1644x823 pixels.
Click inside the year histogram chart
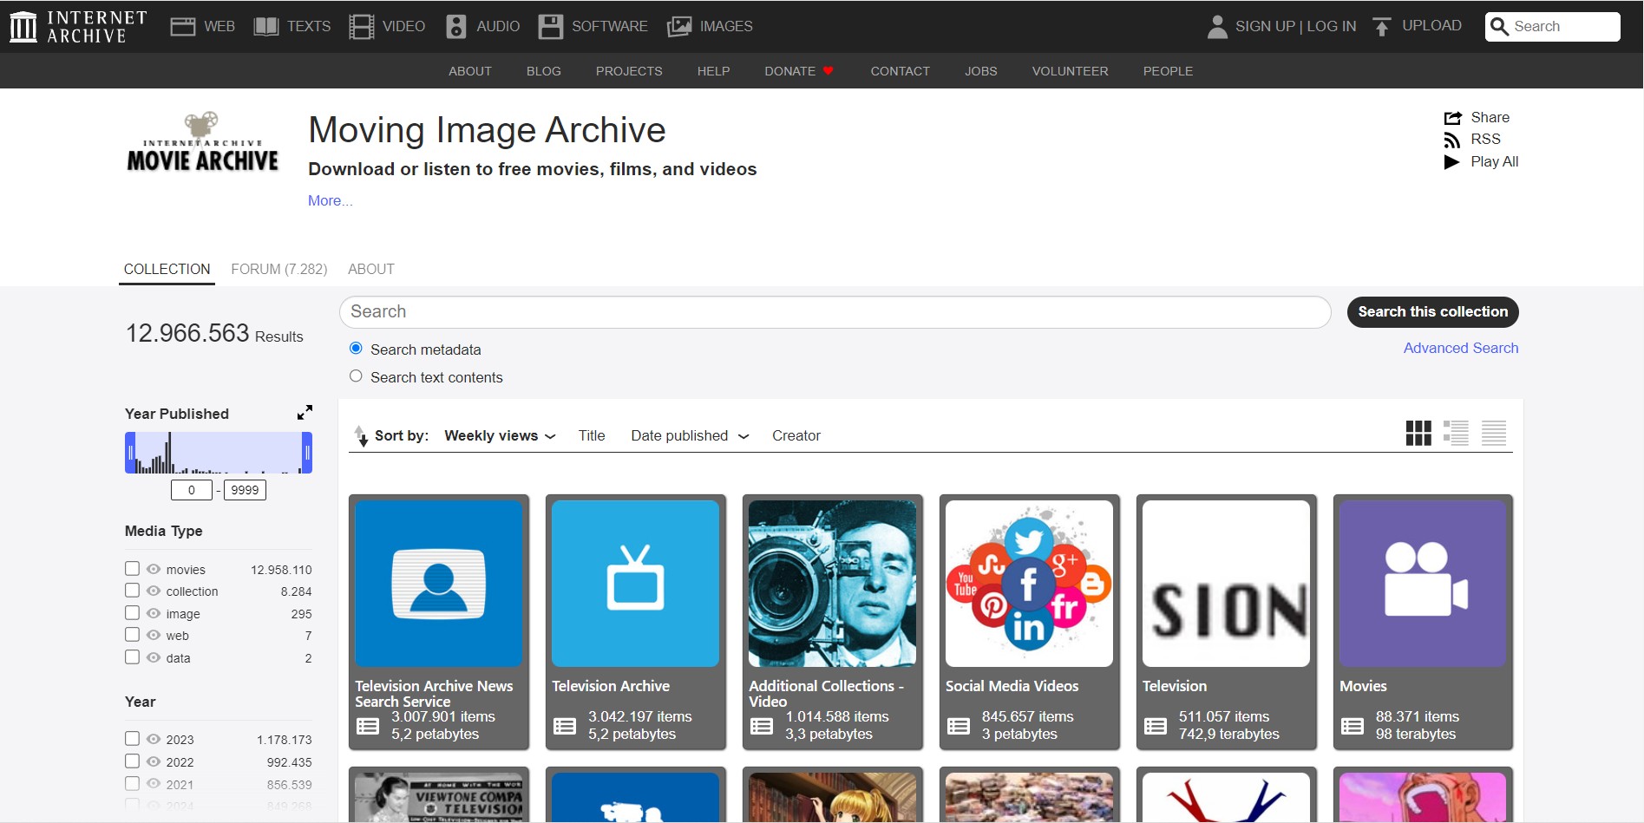pos(219,453)
